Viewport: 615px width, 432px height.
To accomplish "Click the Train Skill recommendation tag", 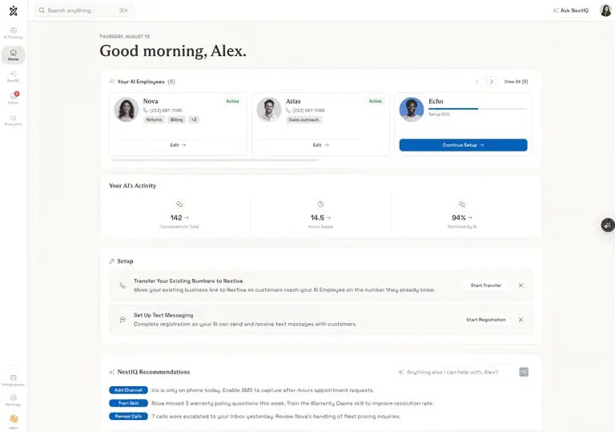I will tap(128, 403).
